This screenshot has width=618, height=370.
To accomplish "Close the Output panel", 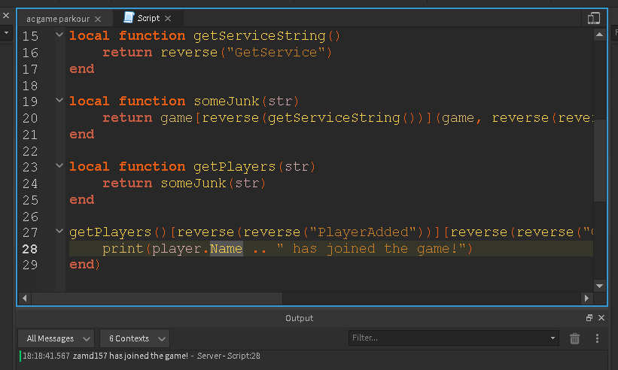I will coord(601,317).
